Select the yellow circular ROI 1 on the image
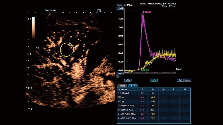The width and height of the screenshot is (223, 125). (x=67, y=50)
